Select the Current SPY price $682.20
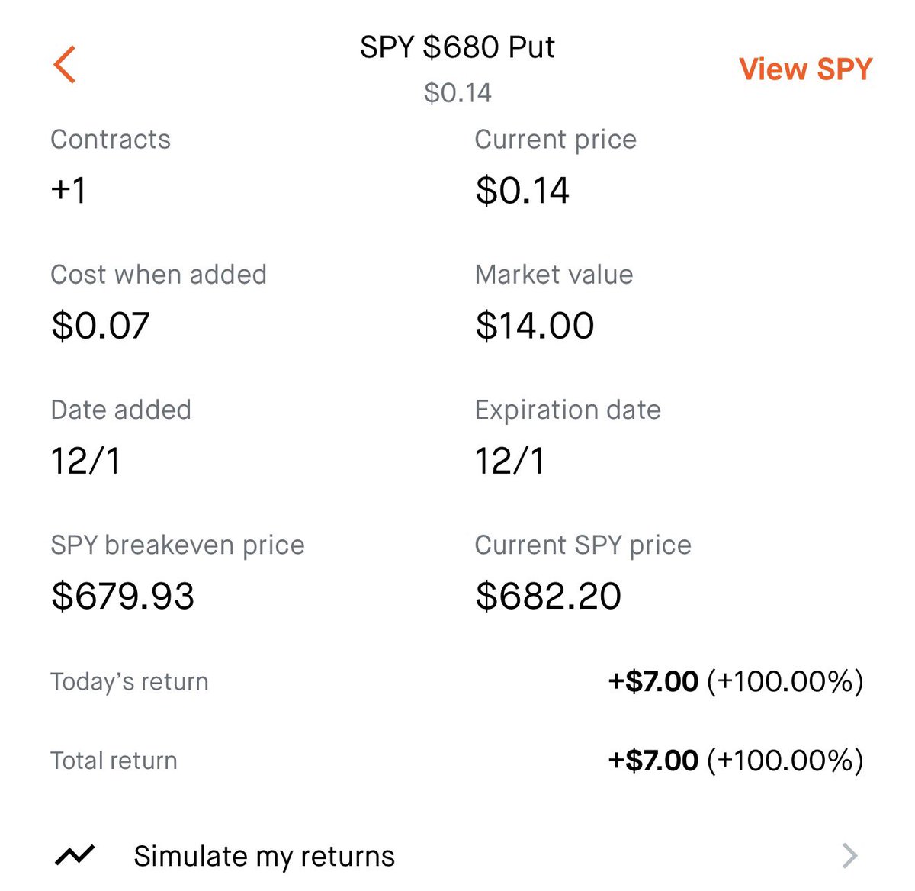Image resolution: width=915 pixels, height=891 pixels. (548, 596)
